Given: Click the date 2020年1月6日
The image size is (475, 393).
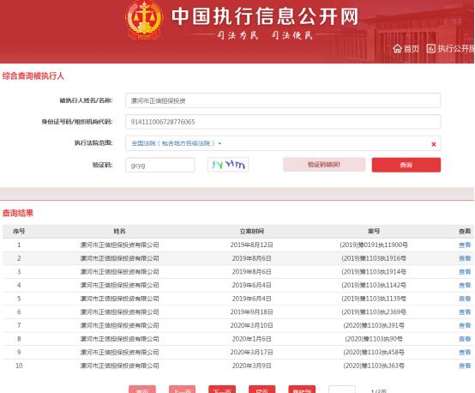Looking at the screenshot, I should [x=252, y=339].
